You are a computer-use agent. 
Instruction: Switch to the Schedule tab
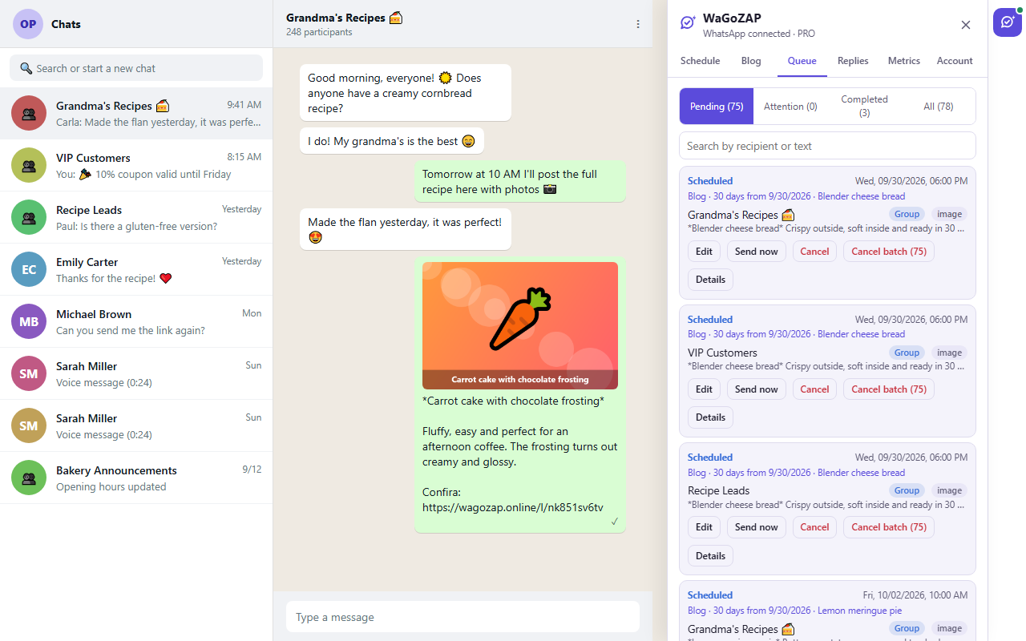(x=700, y=61)
